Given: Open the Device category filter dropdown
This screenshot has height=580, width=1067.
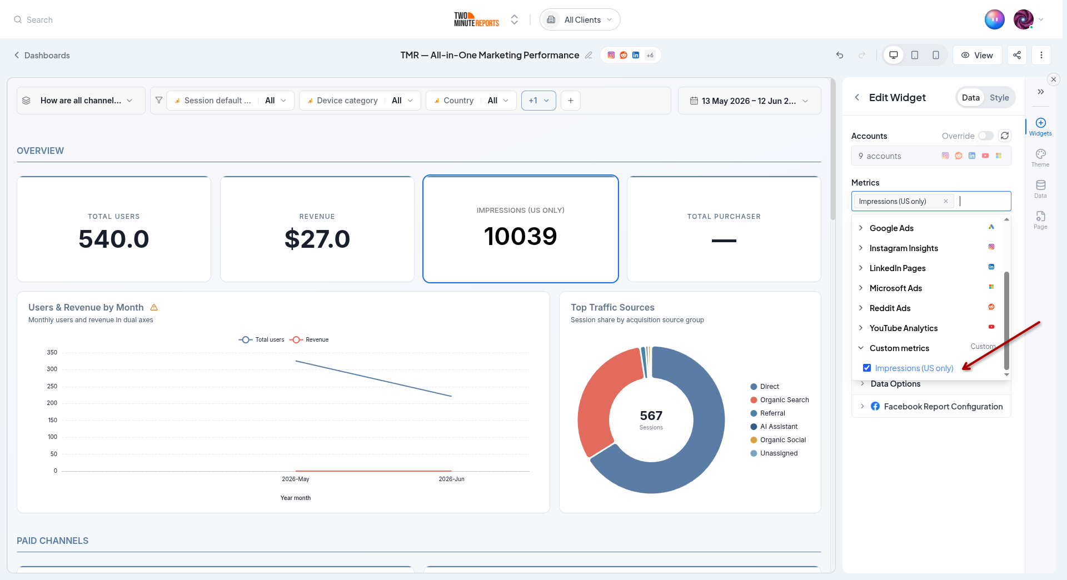Looking at the screenshot, I should click(360, 101).
